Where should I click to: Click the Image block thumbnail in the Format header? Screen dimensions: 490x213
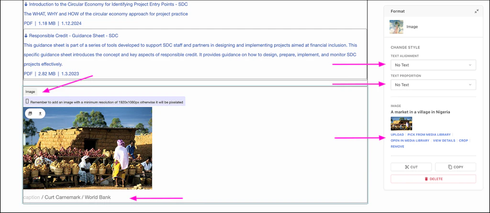tap(396, 27)
